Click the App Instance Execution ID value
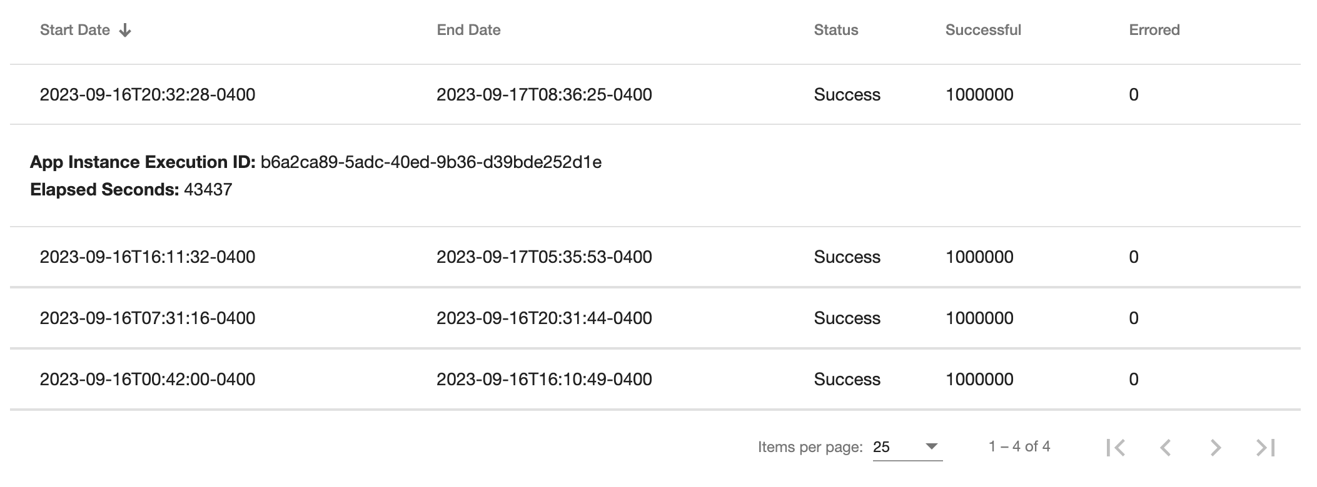Viewport: 1317px width, 487px height. (x=431, y=162)
